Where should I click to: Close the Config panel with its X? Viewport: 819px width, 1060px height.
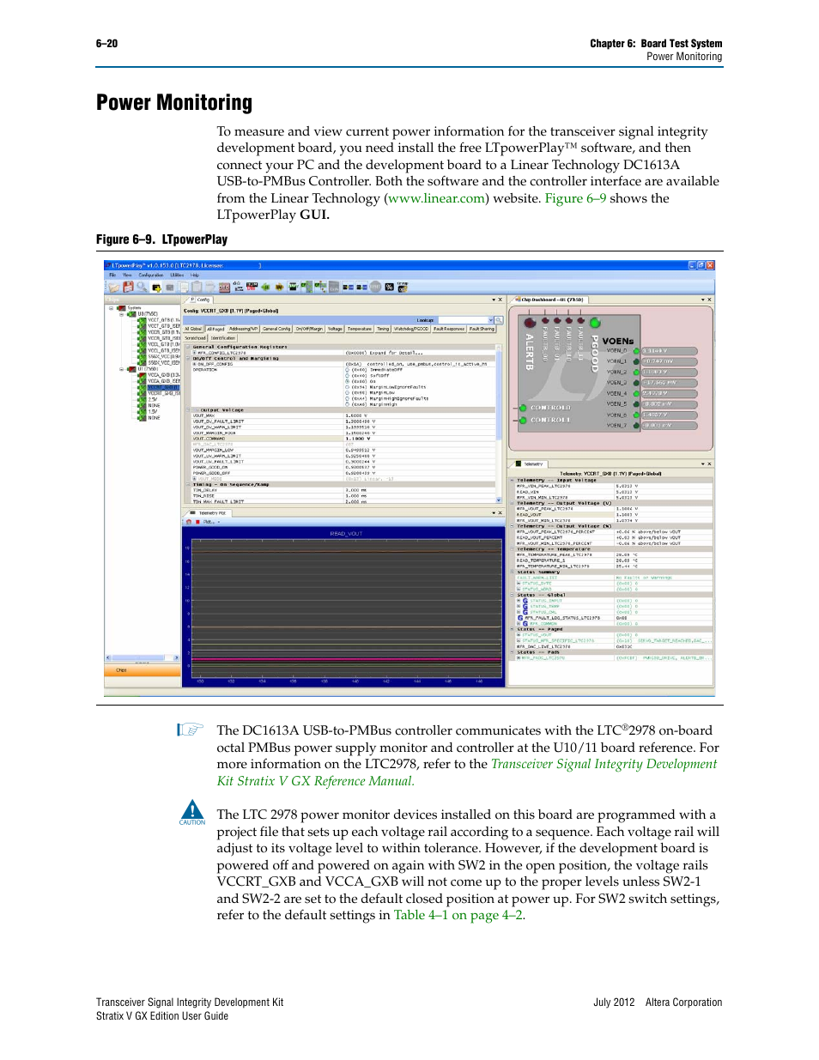[500, 300]
